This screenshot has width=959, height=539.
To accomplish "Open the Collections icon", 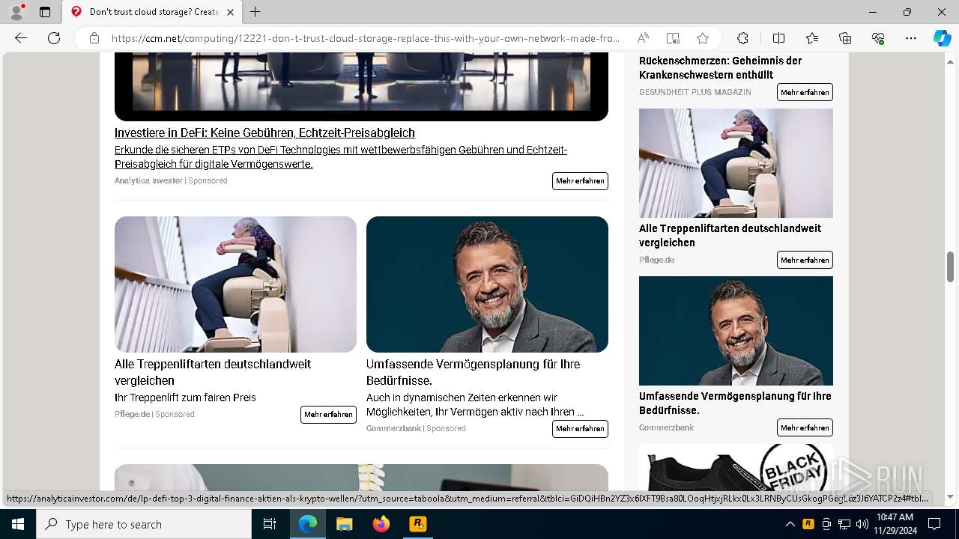I will 845,38.
